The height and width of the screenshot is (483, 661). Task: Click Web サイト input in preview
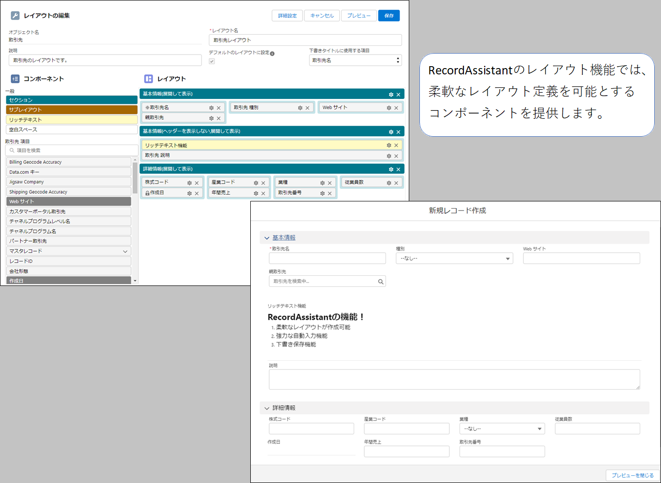tap(582, 258)
